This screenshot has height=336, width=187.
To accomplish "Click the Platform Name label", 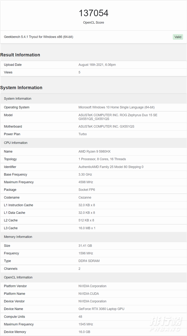I will [x=15, y=294].
